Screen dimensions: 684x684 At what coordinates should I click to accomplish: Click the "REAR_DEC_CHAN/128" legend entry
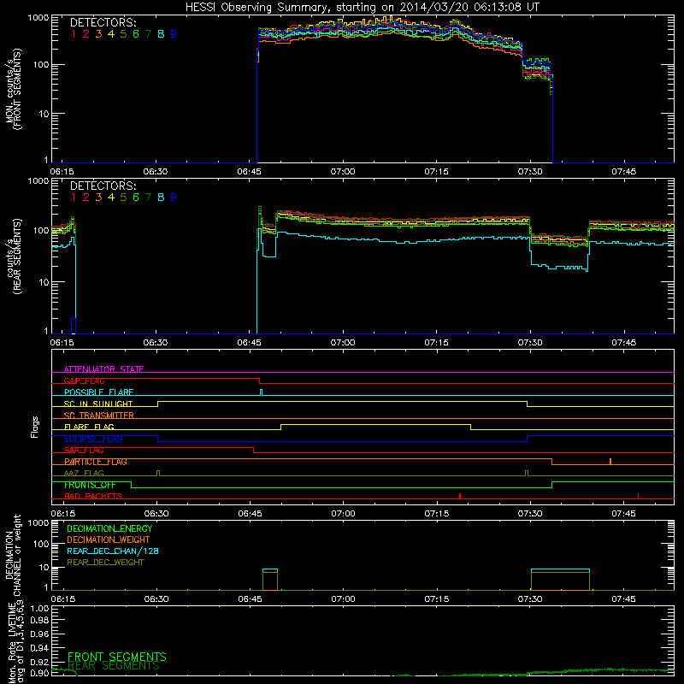(113, 551)
